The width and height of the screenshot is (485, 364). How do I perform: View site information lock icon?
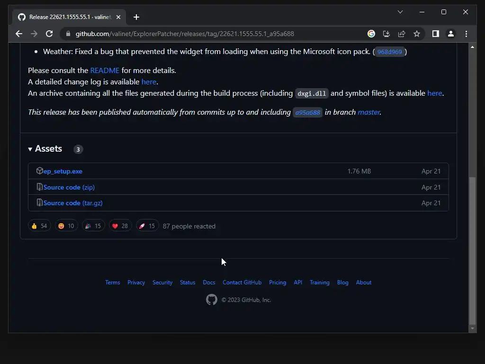68,34
